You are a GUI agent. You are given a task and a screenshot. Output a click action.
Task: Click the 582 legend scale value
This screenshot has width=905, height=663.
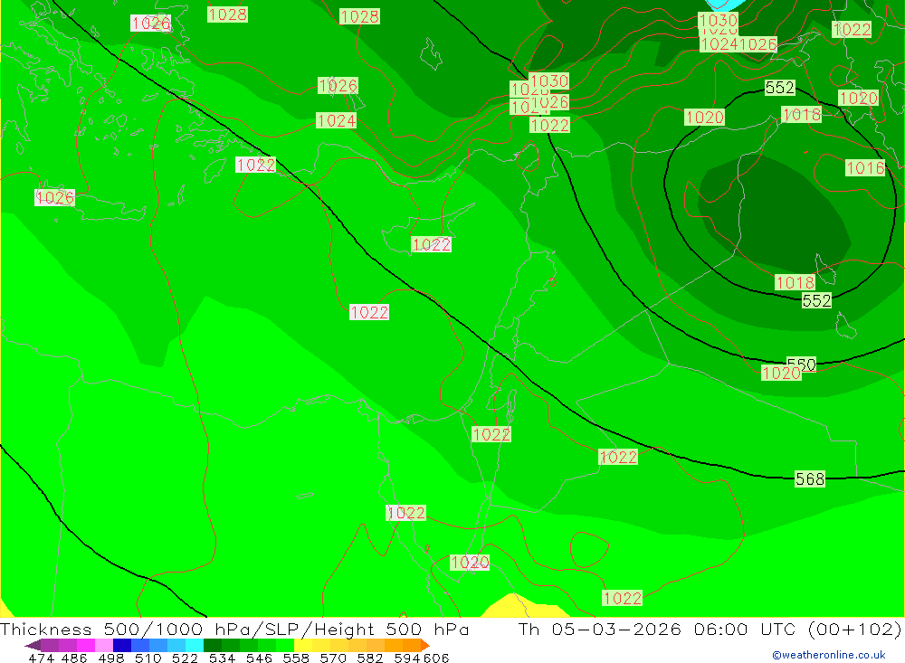[370, 658]
